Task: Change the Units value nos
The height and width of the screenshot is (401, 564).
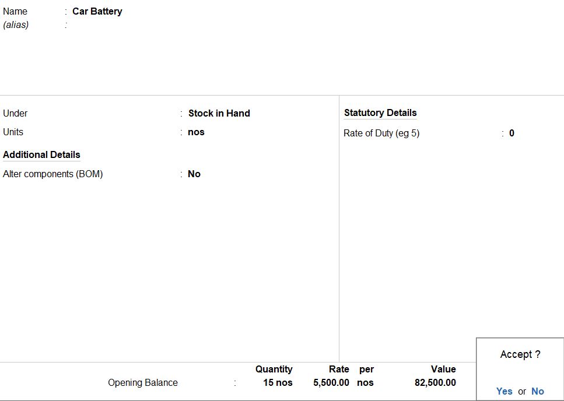Action: 196,132
